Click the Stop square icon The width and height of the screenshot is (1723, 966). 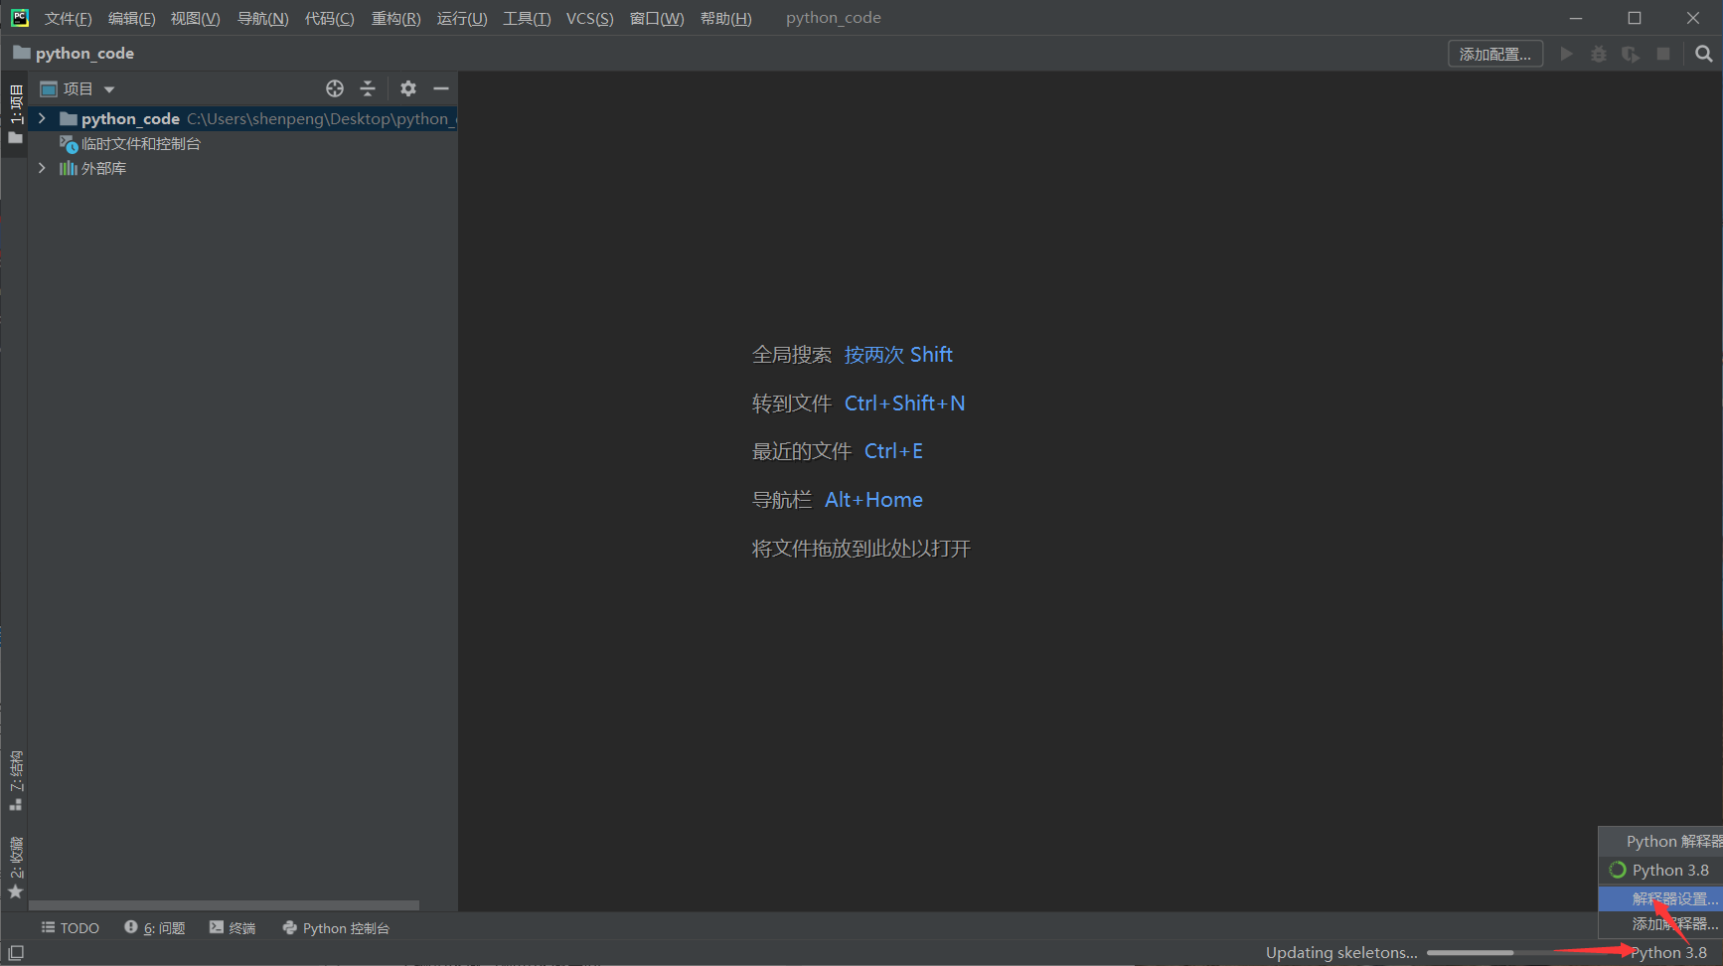[x=1663, y=54]
